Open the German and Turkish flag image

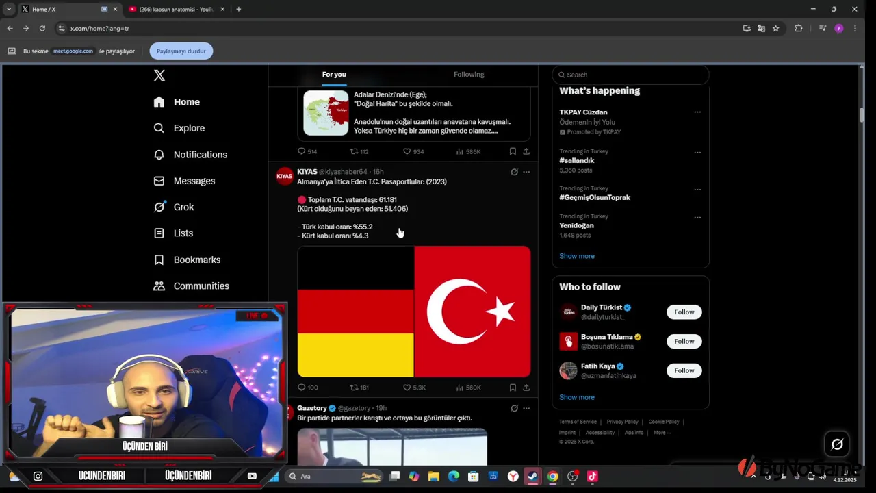pos(414,312)
